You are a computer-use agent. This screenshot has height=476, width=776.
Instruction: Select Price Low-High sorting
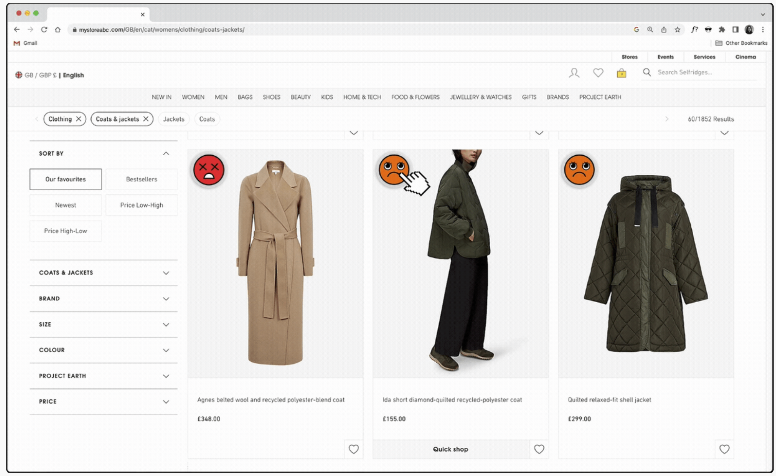pyautogui.click(x=141, y=205)
